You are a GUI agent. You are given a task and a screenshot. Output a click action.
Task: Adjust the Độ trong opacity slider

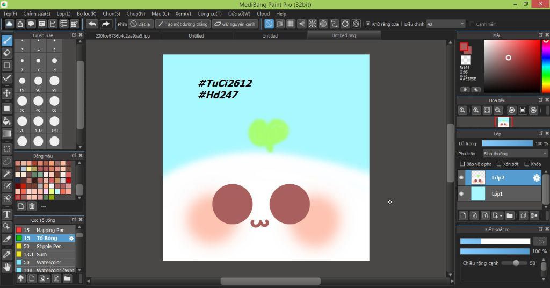pos(507,143)
